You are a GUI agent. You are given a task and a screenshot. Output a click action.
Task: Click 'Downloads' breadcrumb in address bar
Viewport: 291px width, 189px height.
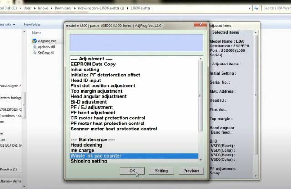(63, 8)
